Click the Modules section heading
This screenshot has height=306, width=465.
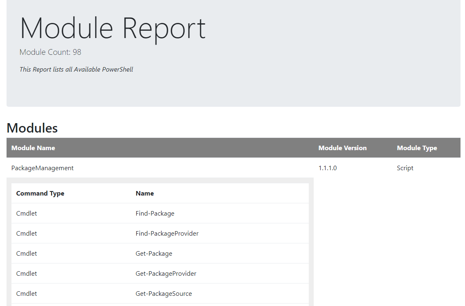(32, 128)
